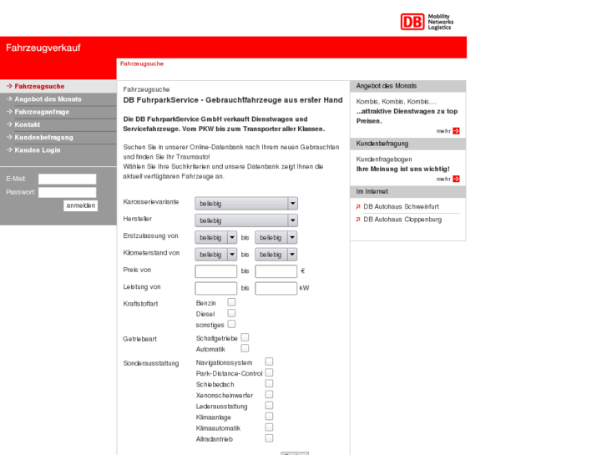
Task: Open Erstzulassung von dropdown
Action: coord(216,237)
